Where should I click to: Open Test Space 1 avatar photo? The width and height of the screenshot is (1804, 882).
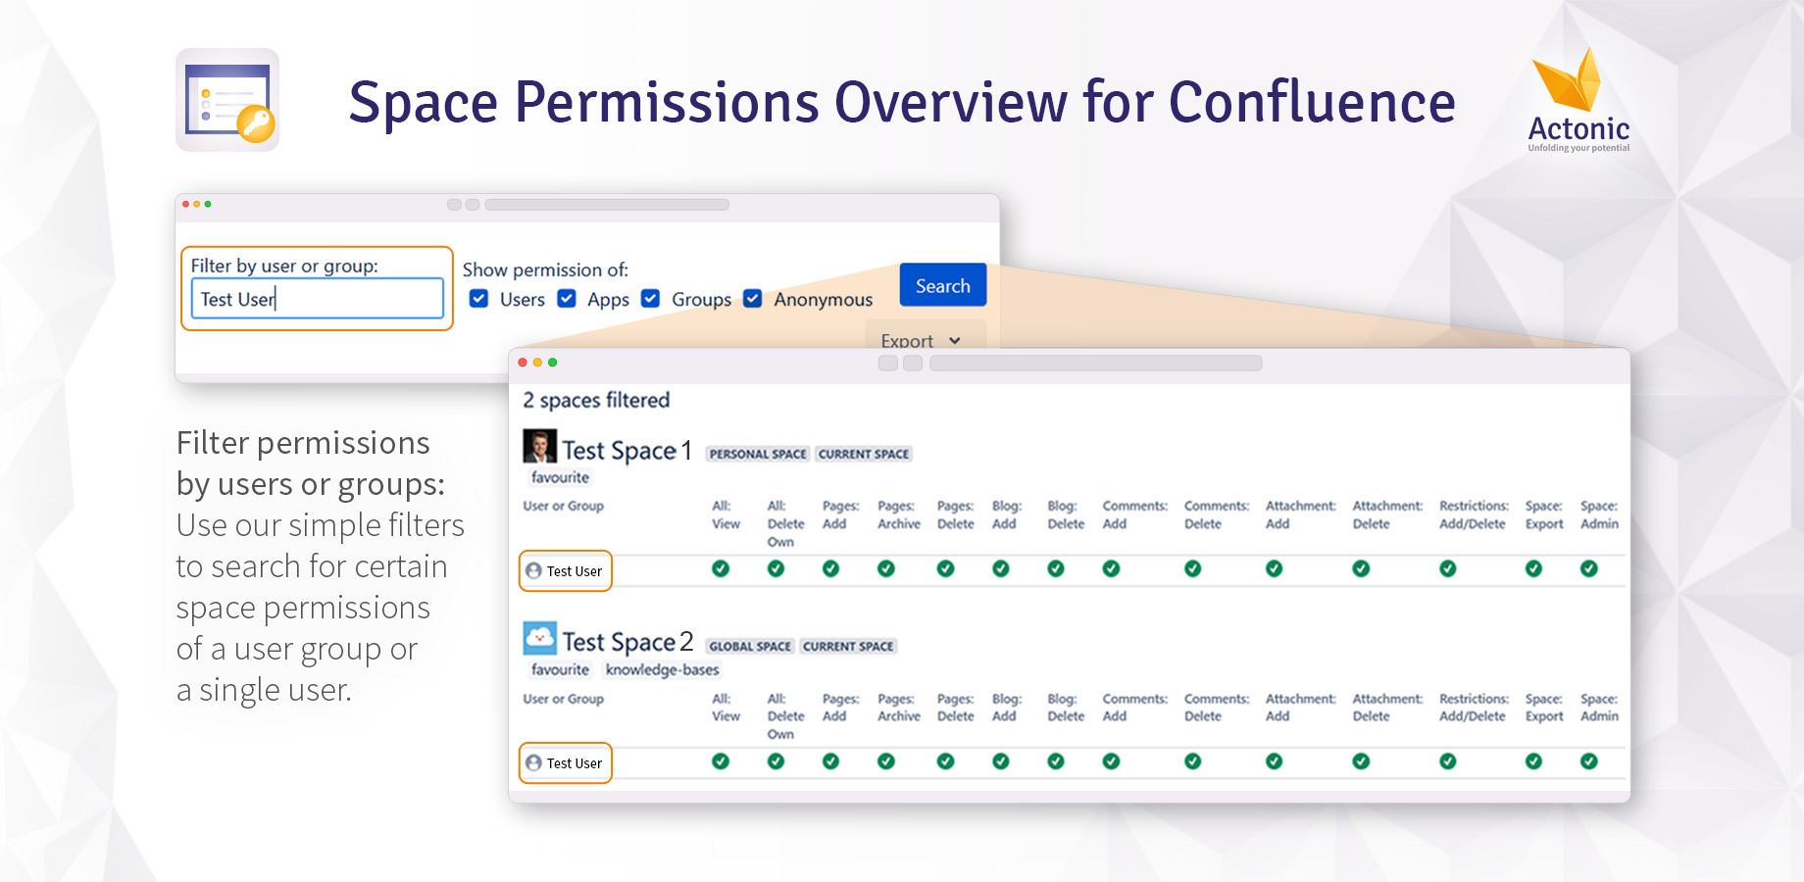pyautogui.click(x=539, y=446)
